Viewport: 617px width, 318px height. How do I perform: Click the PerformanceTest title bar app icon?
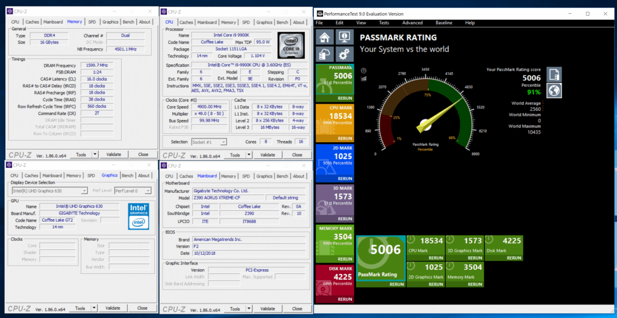pyautogui.click(x=320, y=14)
